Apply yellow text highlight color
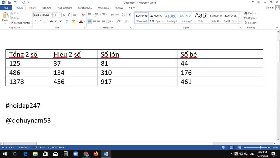This screenshot has height=158, width=280. coord(74,21)
